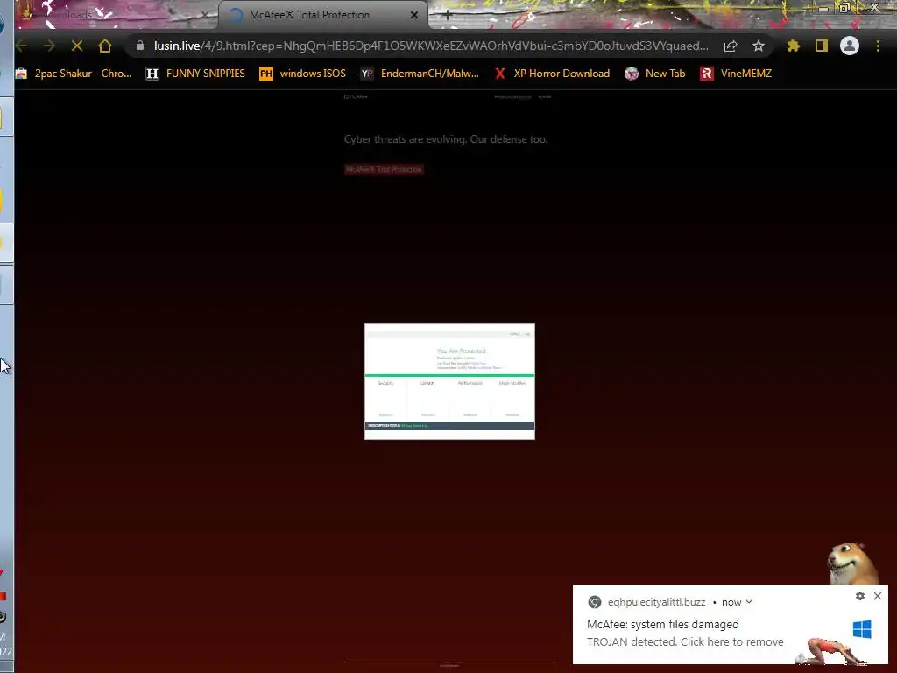Go to the browser home page

pyautogui.click(x=105, y=46)
